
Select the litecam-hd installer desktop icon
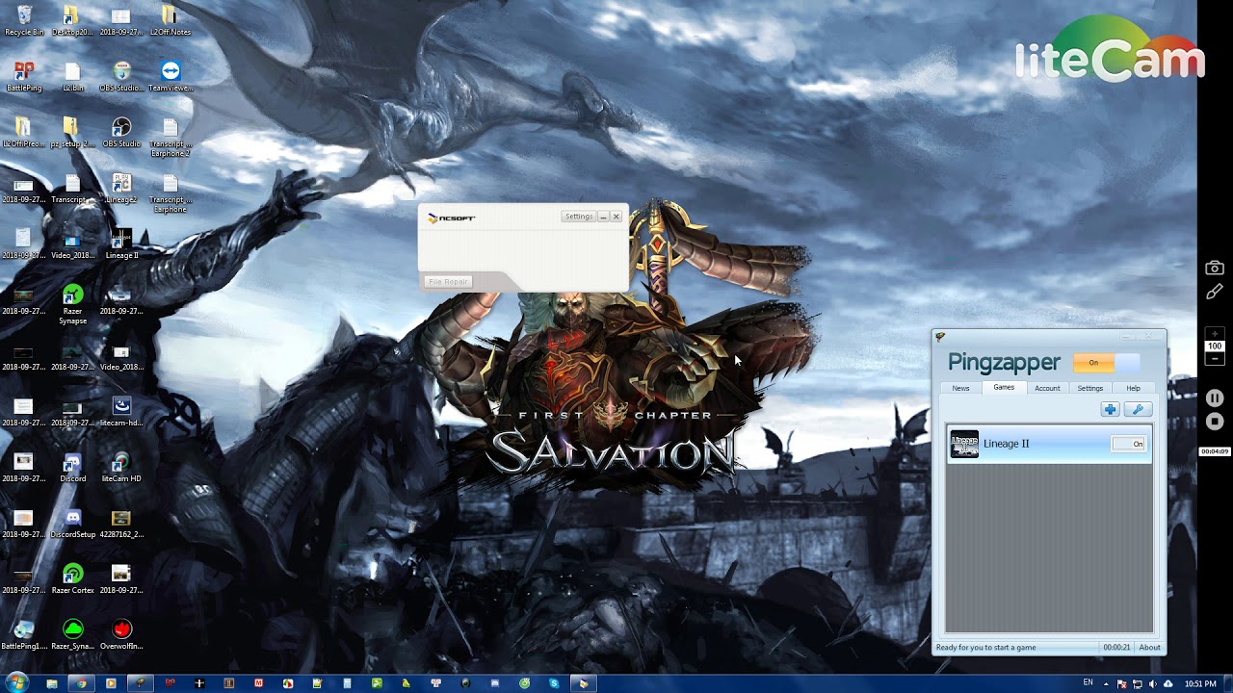point(121,412)
